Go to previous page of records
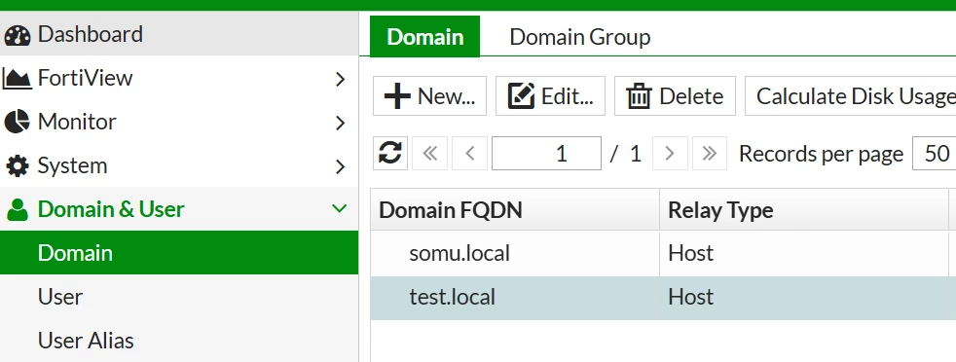 click(x=470, y=153)
